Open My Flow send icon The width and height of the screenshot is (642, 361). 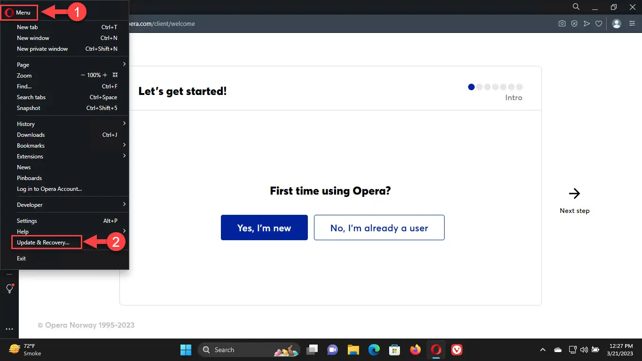click(587, 24)
